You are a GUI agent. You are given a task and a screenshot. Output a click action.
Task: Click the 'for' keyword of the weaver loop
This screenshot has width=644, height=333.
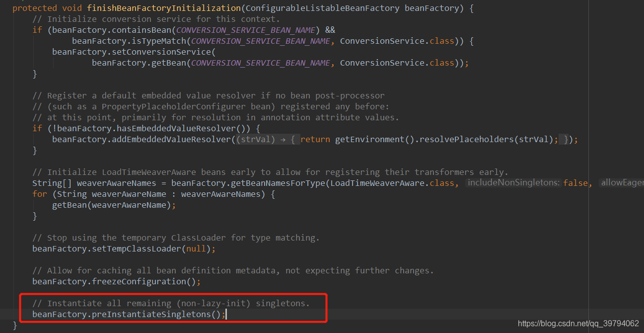[x=40, y=194]
